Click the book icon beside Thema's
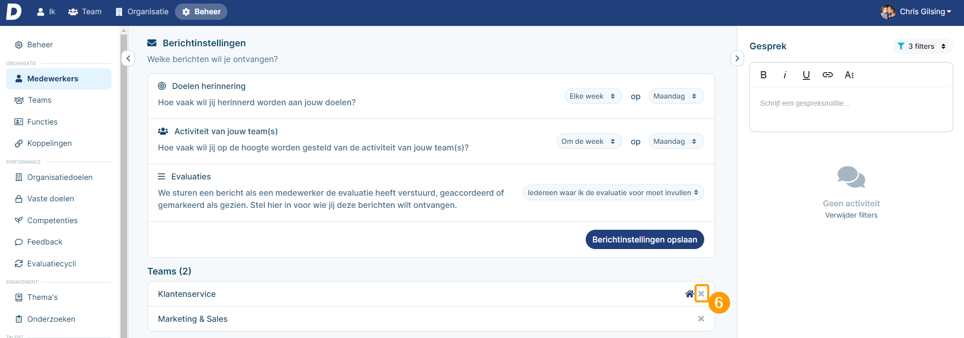The height and width of the screenshot is (338, 964). (19, 297)
